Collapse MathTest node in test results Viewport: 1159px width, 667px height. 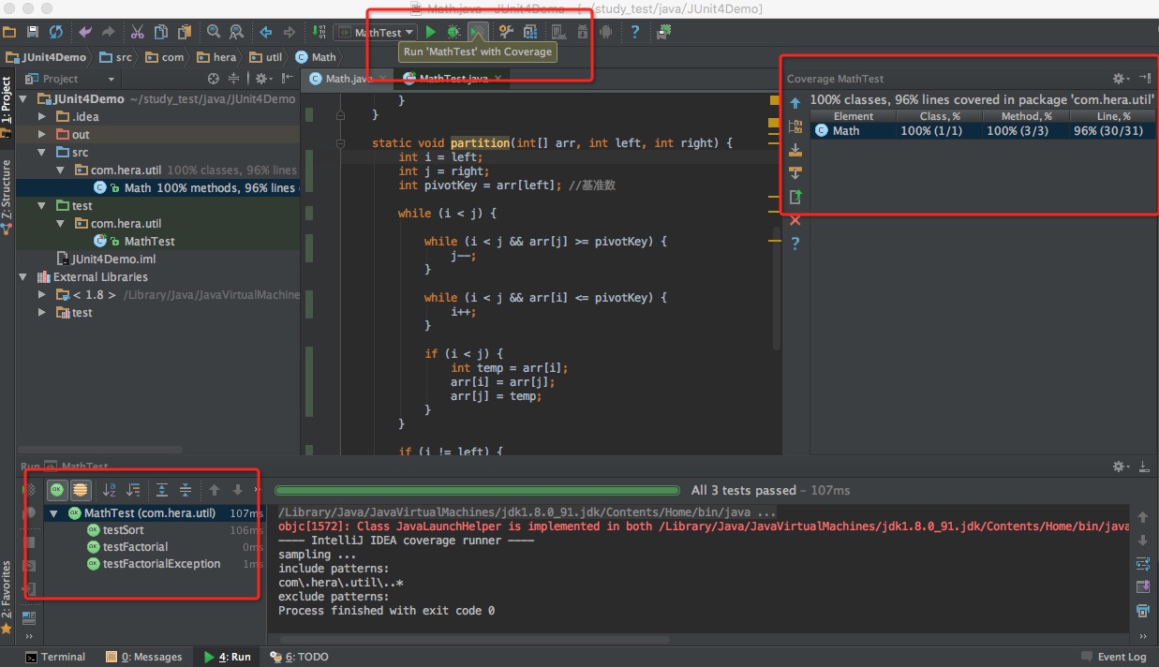click(54, 513)
